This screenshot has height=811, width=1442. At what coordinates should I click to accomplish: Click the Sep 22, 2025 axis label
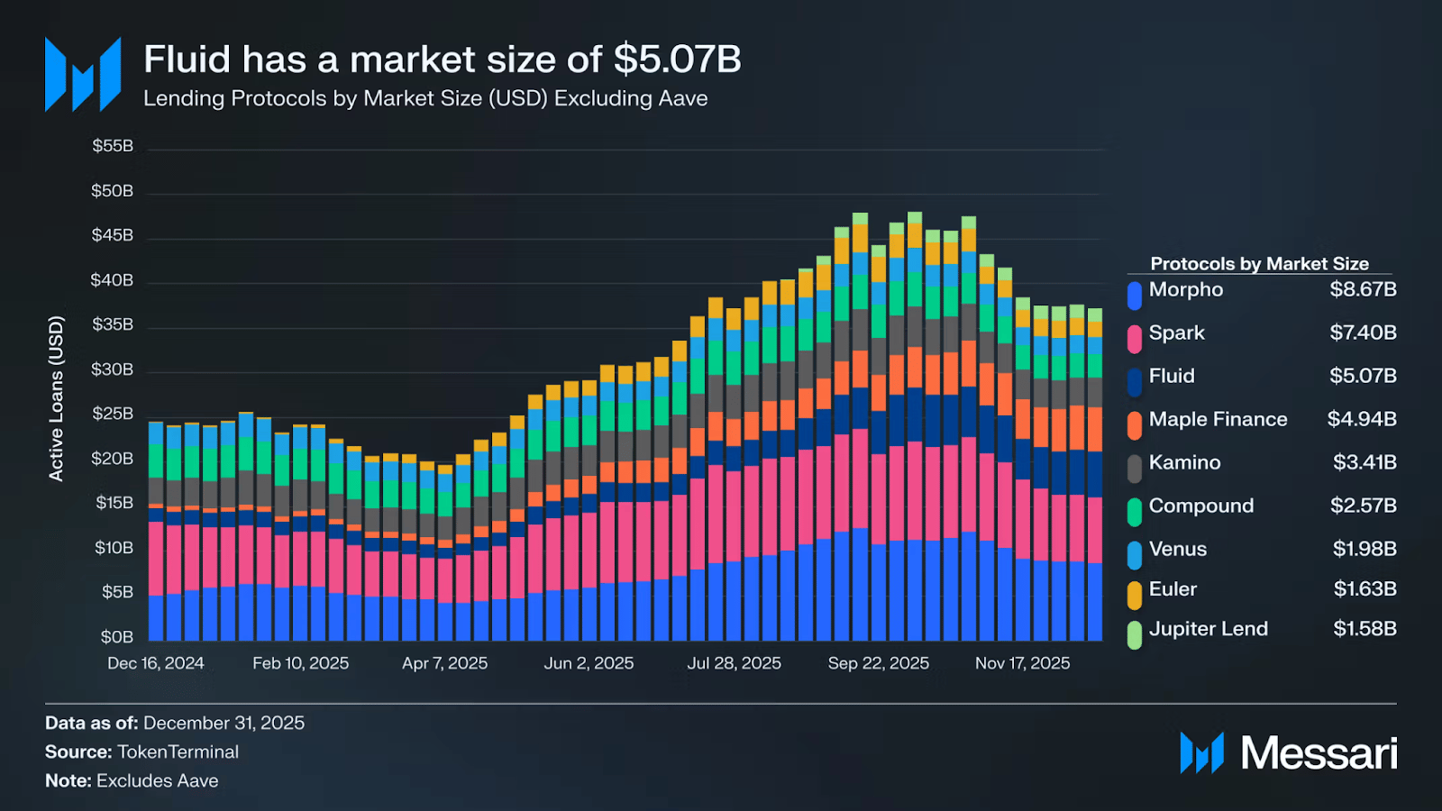tap(878, 663)
